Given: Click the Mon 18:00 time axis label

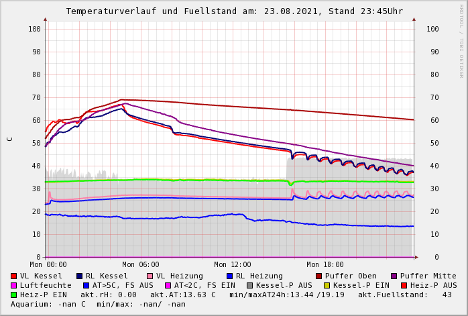Looking at the screenshot, I should coord(325,264).
